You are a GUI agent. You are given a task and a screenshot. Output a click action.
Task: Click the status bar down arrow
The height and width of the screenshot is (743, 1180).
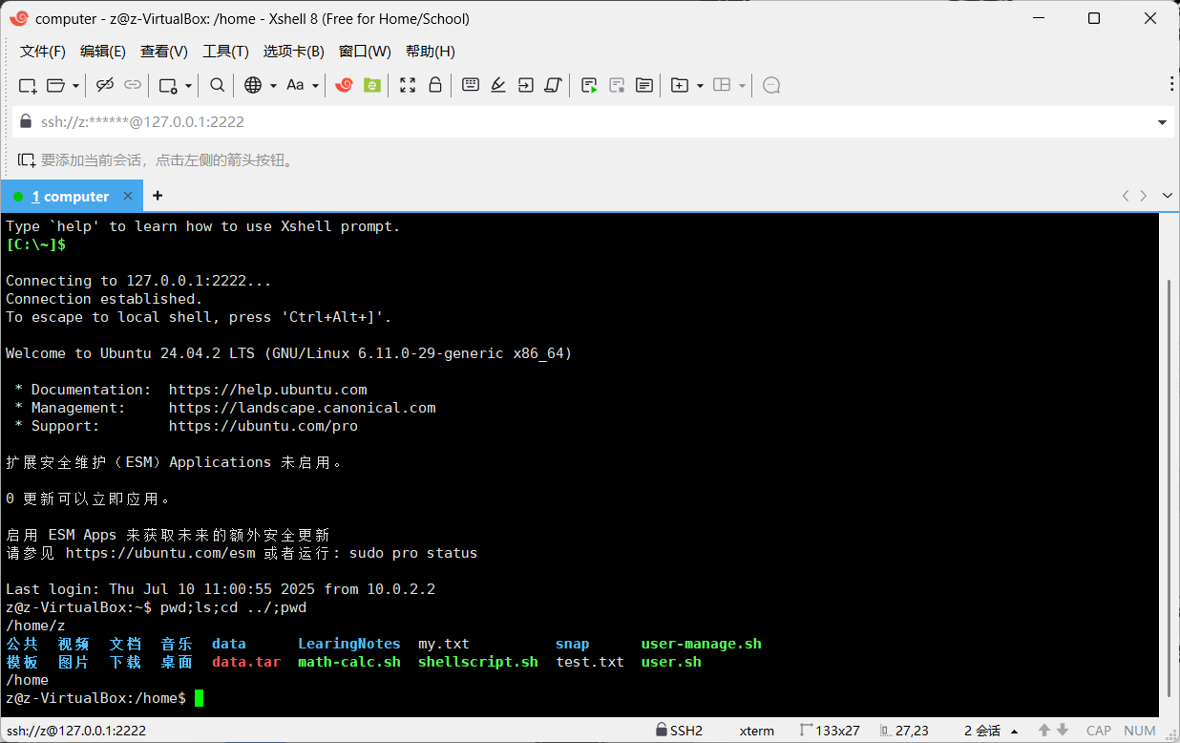pyautogui.click(x=1063, y=731)
